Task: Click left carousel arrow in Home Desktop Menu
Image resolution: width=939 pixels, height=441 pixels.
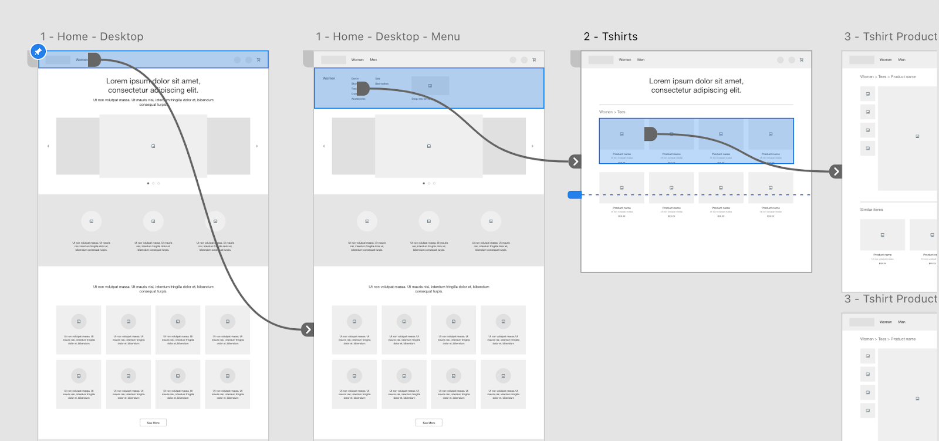Action: [324, 146]
